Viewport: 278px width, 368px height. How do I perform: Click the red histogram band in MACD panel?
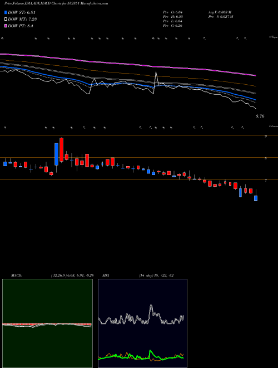coord(47,325)
